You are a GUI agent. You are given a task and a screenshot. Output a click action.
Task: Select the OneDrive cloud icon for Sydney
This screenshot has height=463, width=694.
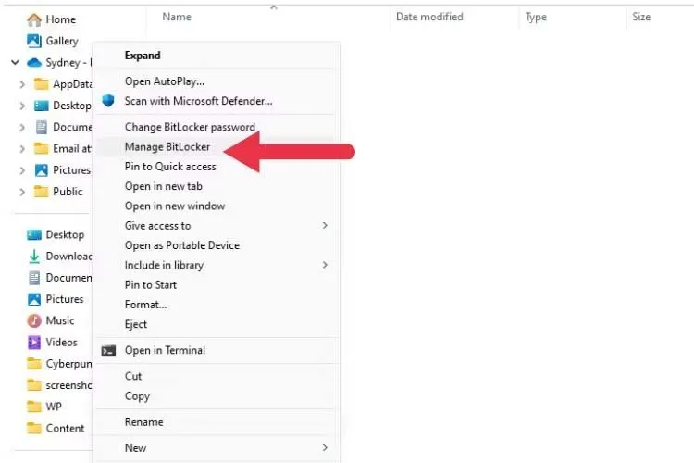coord(34,62)
